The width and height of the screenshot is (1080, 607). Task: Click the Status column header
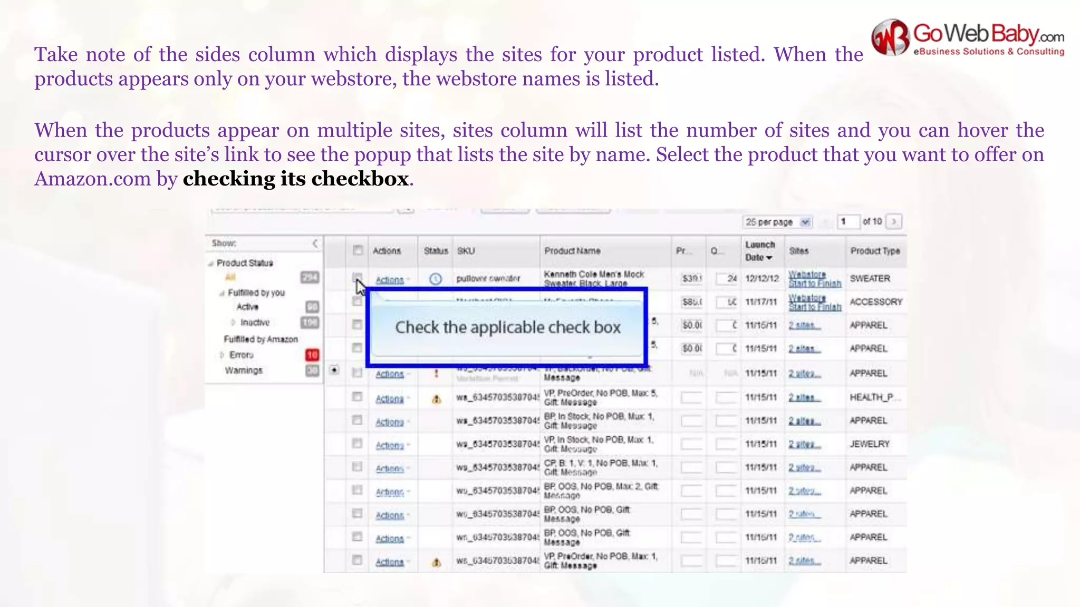[436, 251]
